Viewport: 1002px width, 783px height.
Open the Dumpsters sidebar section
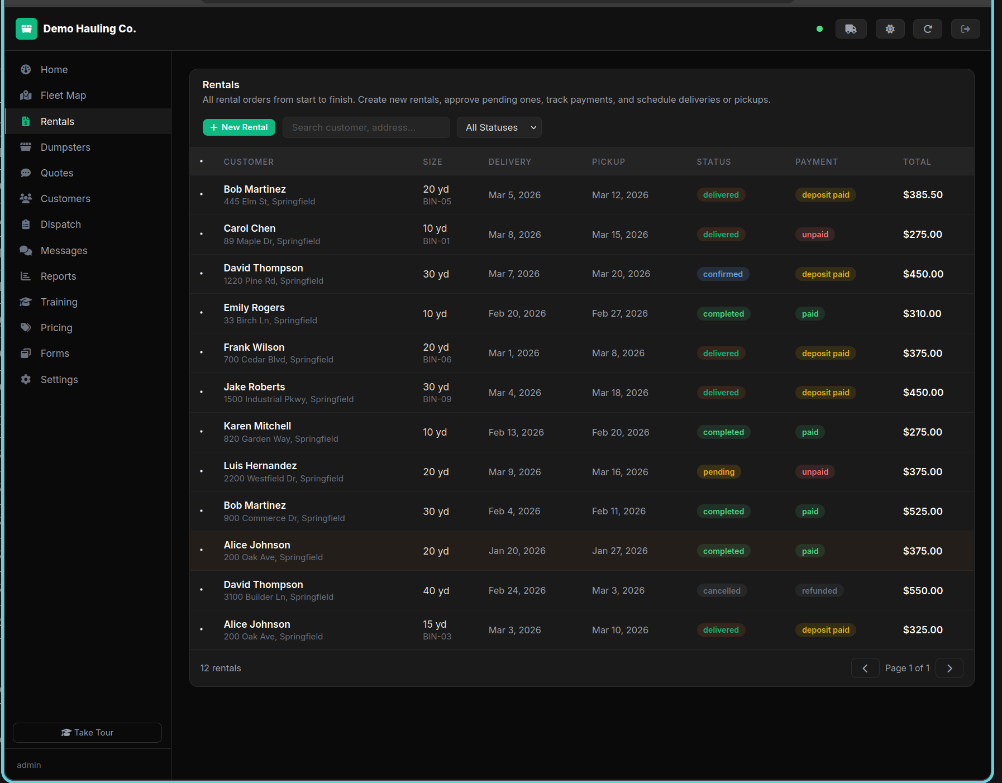65,147
